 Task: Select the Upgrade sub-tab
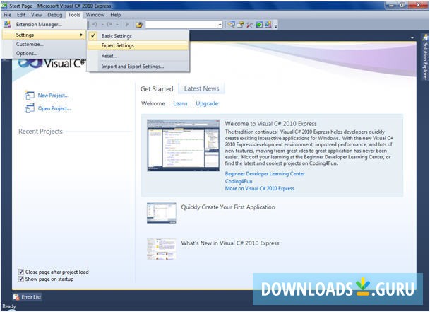click(207, 103)
